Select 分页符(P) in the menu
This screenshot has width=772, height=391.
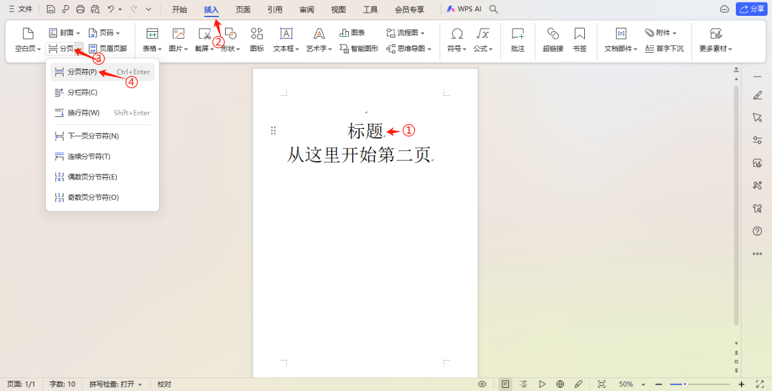pyautogui.click(x=102, y=72)
